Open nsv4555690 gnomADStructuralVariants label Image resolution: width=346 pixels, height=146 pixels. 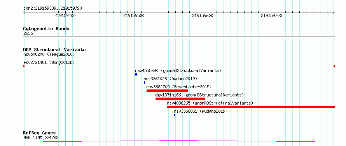coord(178,70)
